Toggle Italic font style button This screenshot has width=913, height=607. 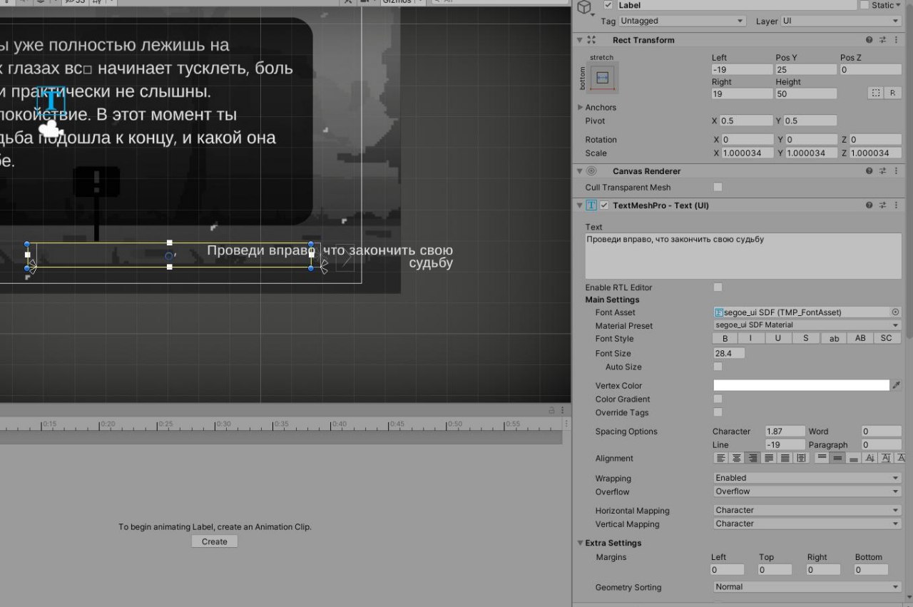[x=750, y=338]
